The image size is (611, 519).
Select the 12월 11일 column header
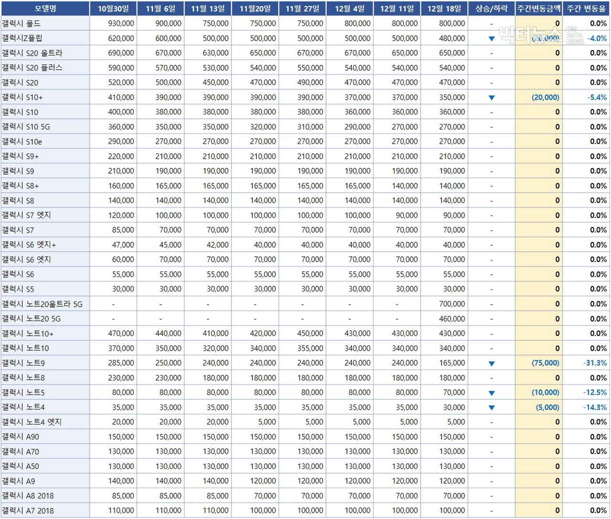397,9
